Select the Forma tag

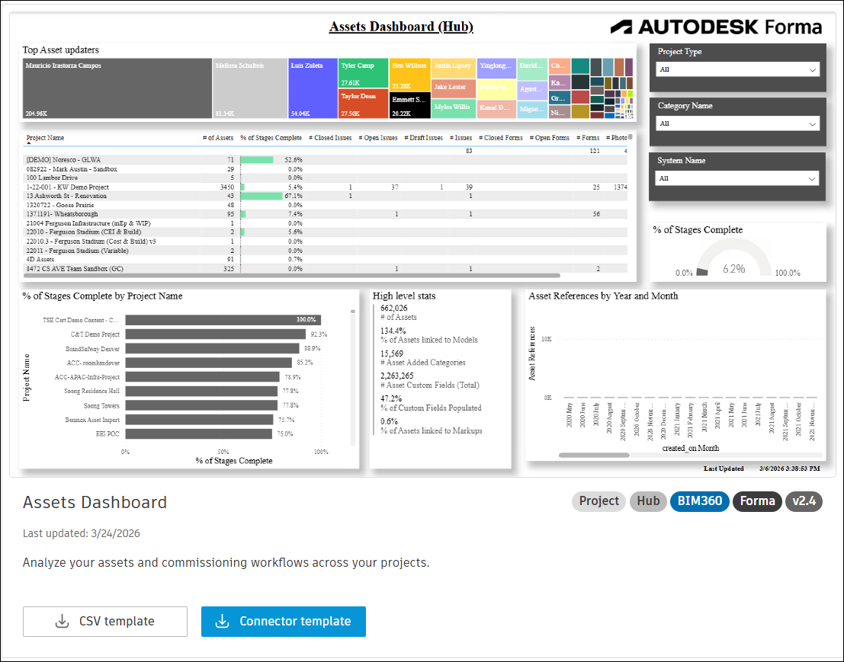(757, 501)
